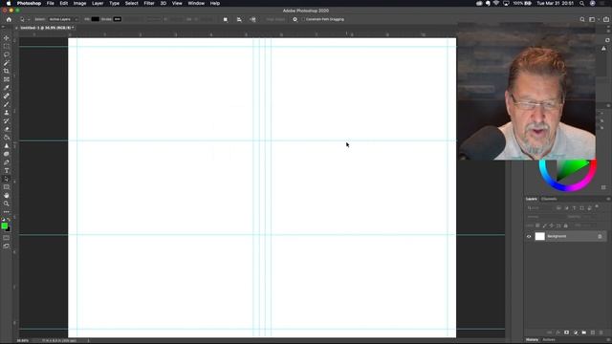The width and height of the screenshot is (612, 344).
Task: Toggle lock position
Action: [x=552, y=226]
